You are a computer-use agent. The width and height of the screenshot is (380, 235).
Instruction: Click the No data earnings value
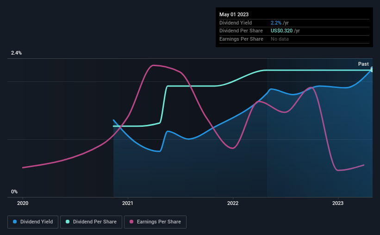point(280,39)
